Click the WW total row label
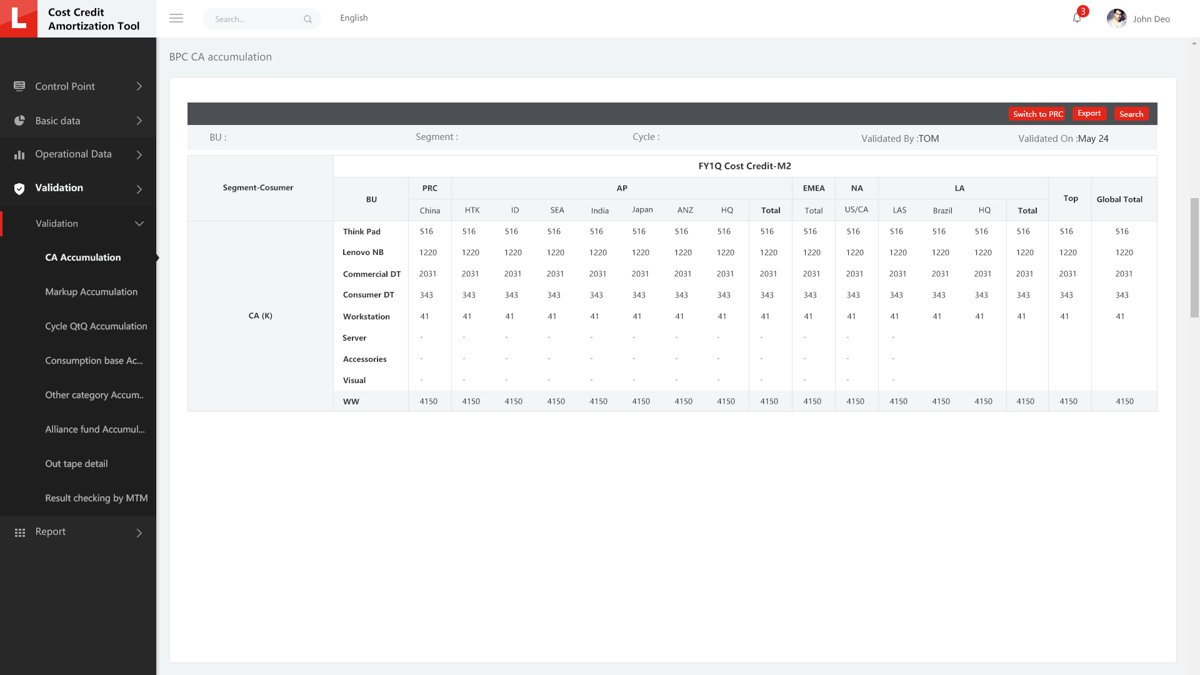 pos(351,401)
